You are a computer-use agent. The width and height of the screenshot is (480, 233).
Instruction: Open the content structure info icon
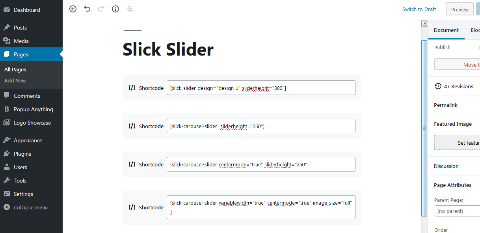tap(115, 9)
